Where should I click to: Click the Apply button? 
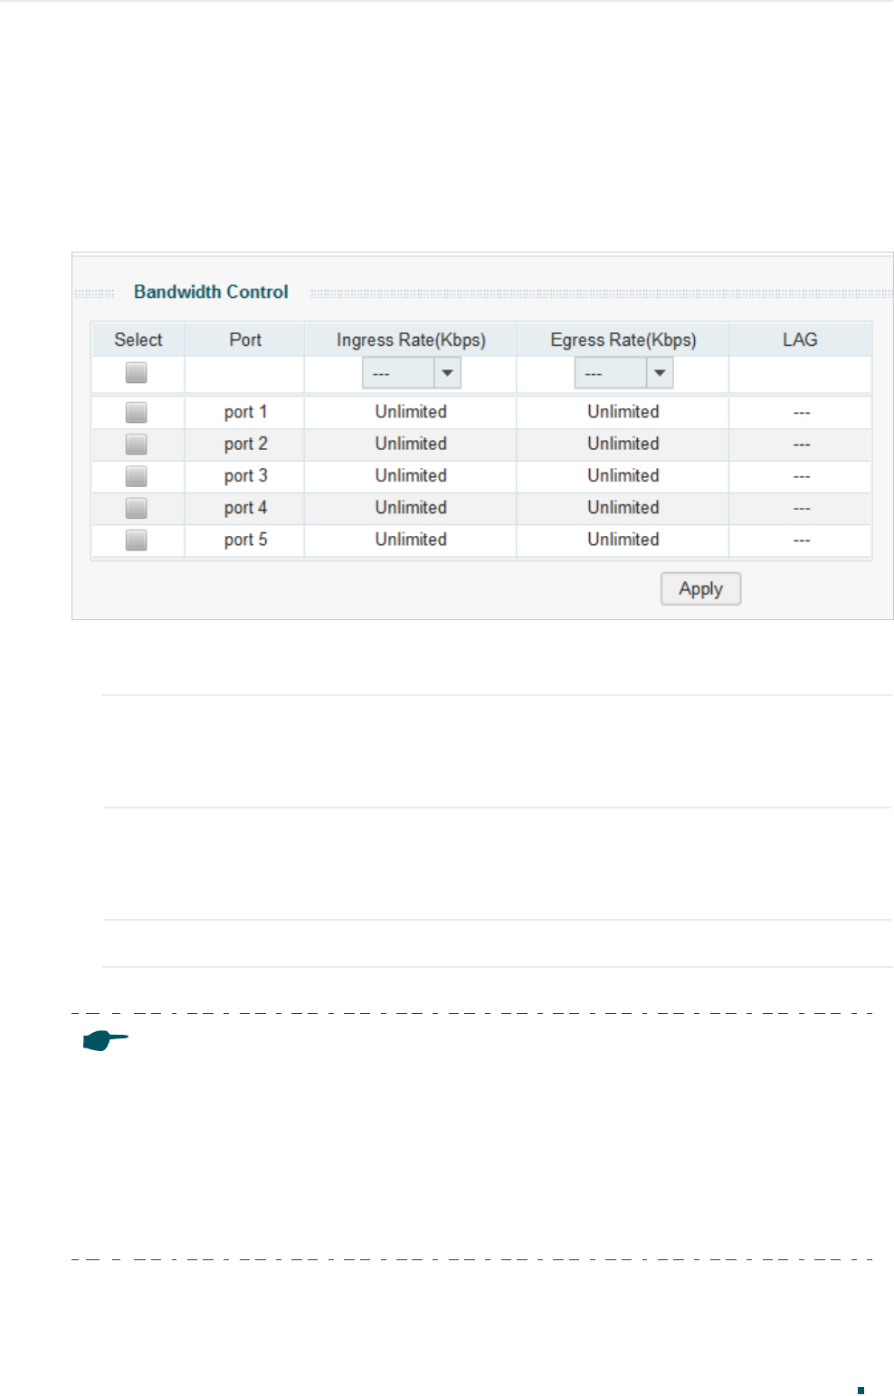pyautogui.click(x=700, y=588)
